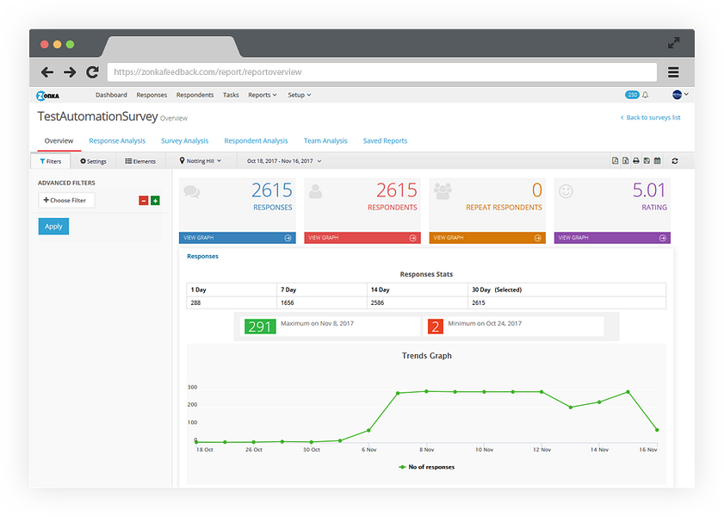Refresh the report with sync icon
This screenshot has width=724, height=517.
click(675, 161)
